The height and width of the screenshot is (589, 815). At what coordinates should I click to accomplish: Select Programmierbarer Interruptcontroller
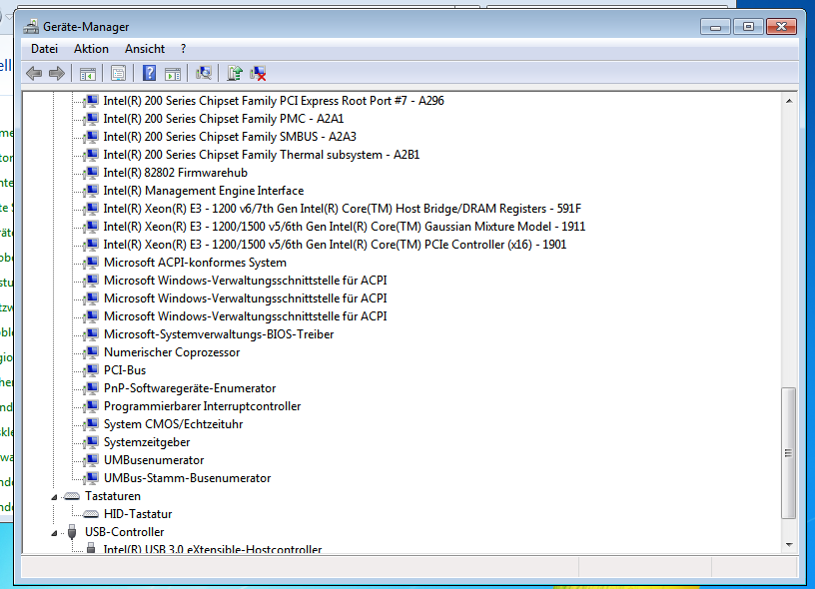[x=202, y=406]
